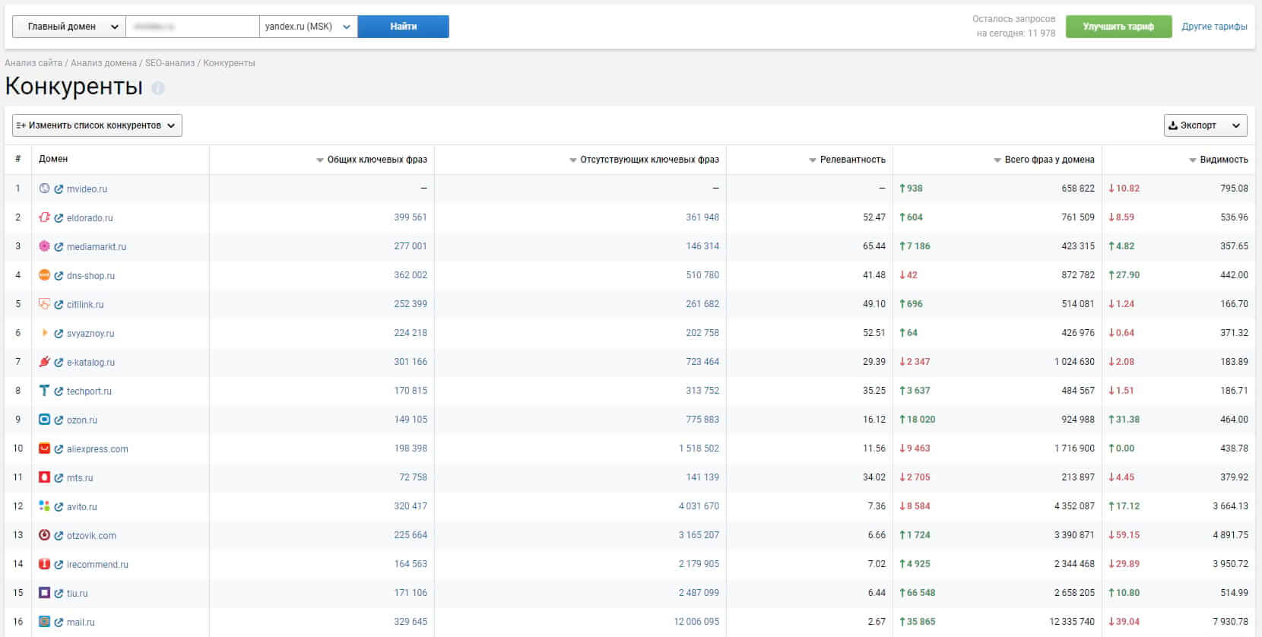This screenshot has height=637, width=1262.
Task: Go to SEO-анализ breadcrumb
Action: (x=170, y=63)
